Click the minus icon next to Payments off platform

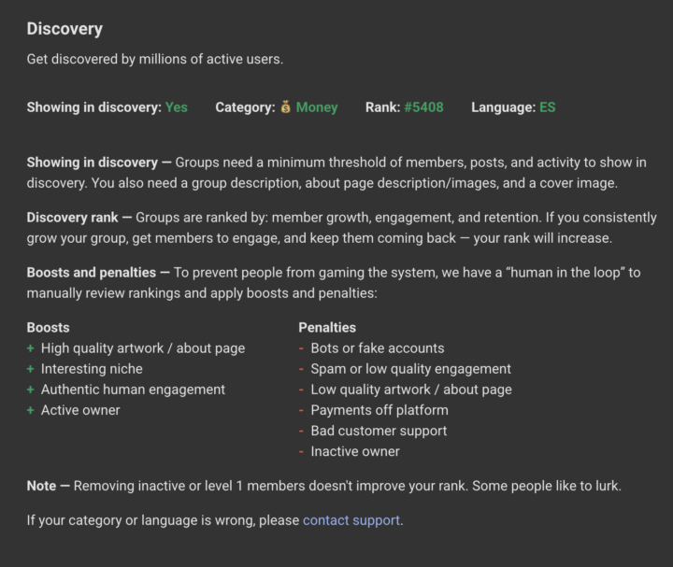[x=302, y=410]
